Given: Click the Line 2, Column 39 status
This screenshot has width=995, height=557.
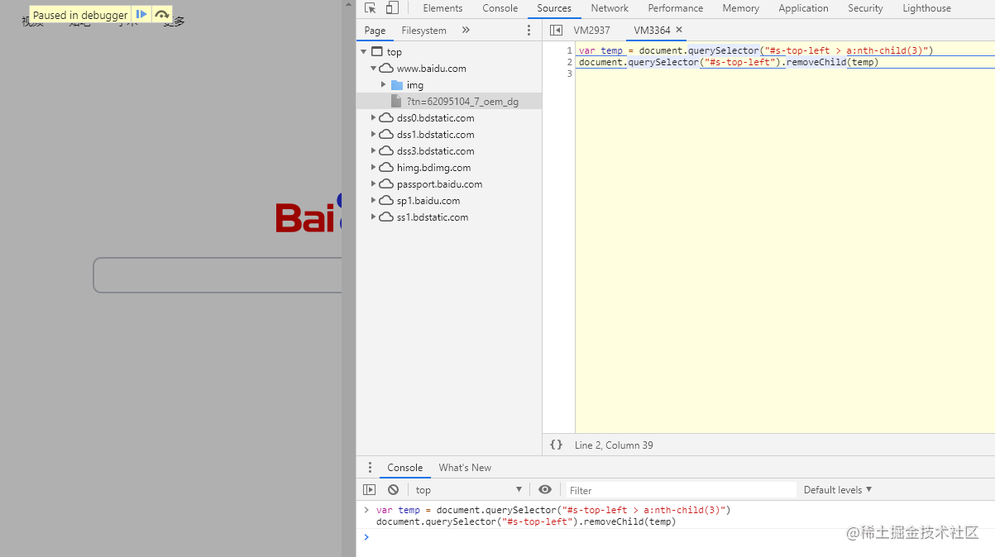Looking at the screenshot, I should (x=614, y=445).
